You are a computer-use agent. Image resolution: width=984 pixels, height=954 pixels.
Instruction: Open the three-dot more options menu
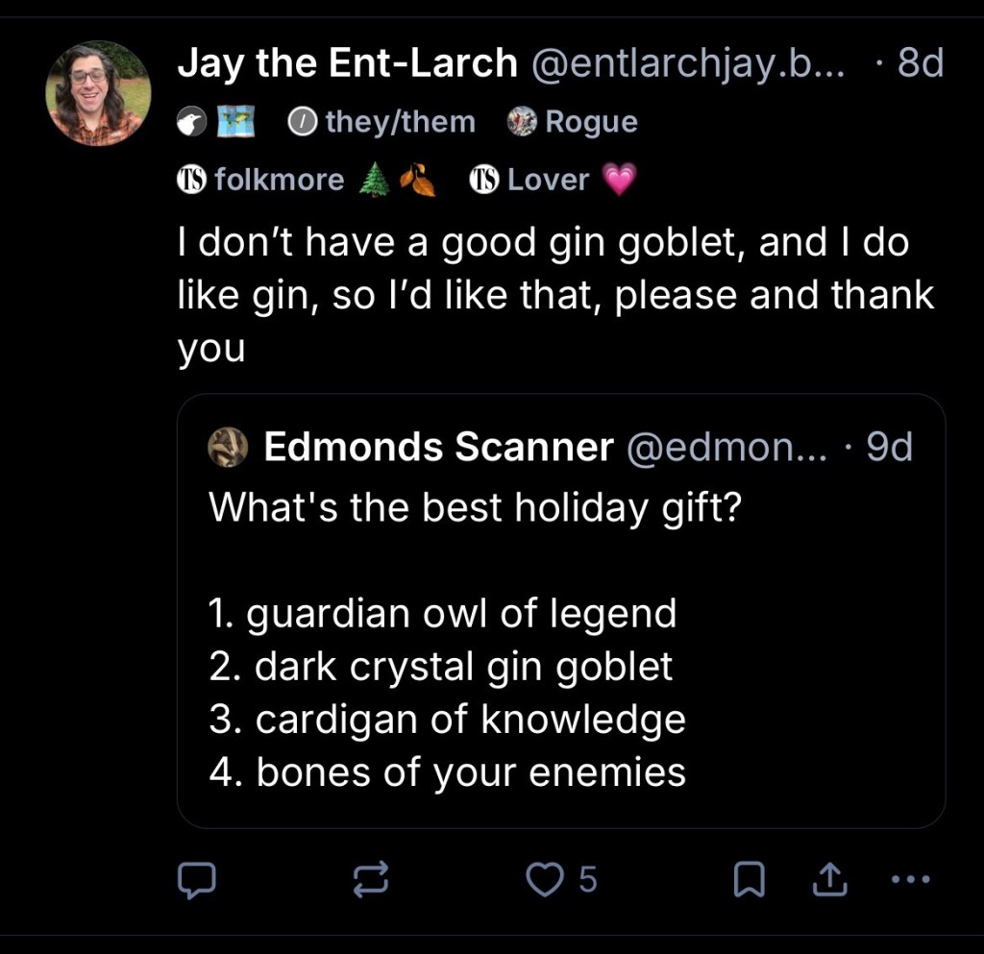[x=911, y=879]
